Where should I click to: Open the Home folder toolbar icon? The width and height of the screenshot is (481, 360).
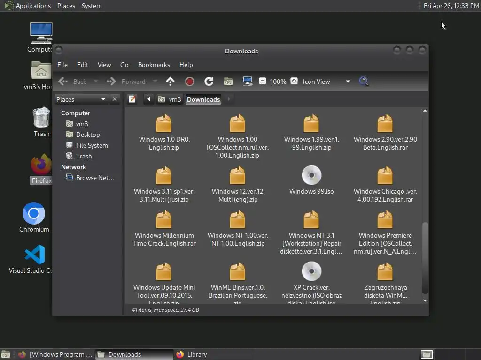tap(228, 82)
